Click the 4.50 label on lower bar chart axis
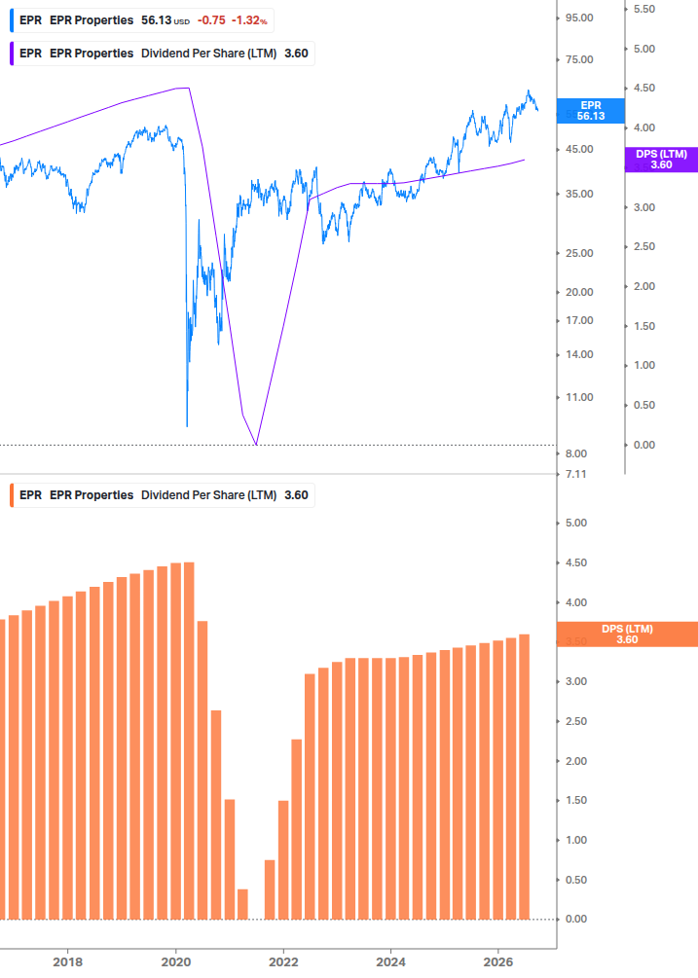Viewport: 698px width, 978px height. pyautogui.click(x=575, y=562)
